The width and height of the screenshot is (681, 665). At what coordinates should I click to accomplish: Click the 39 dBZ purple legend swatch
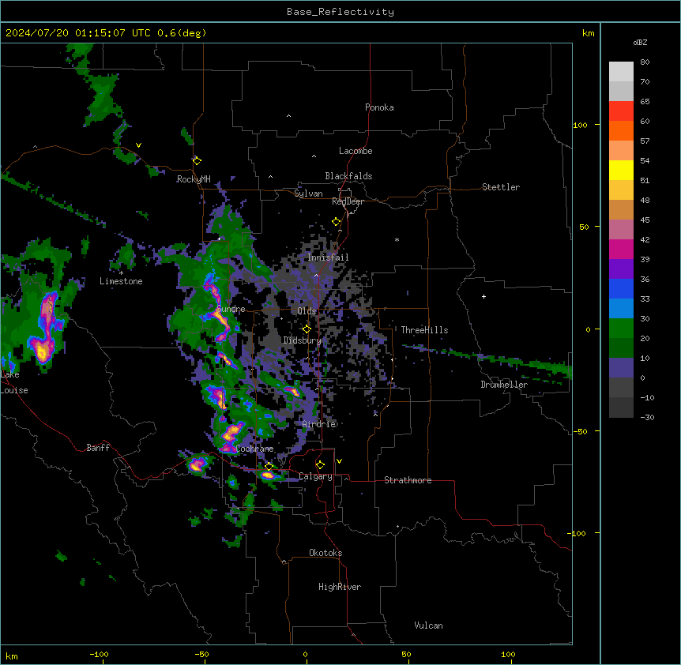621,269
